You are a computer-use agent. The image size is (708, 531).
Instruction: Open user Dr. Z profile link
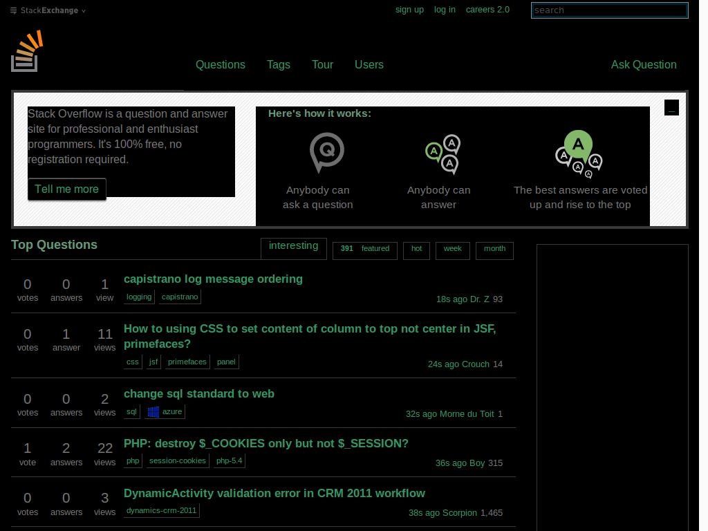coord(480,299)
